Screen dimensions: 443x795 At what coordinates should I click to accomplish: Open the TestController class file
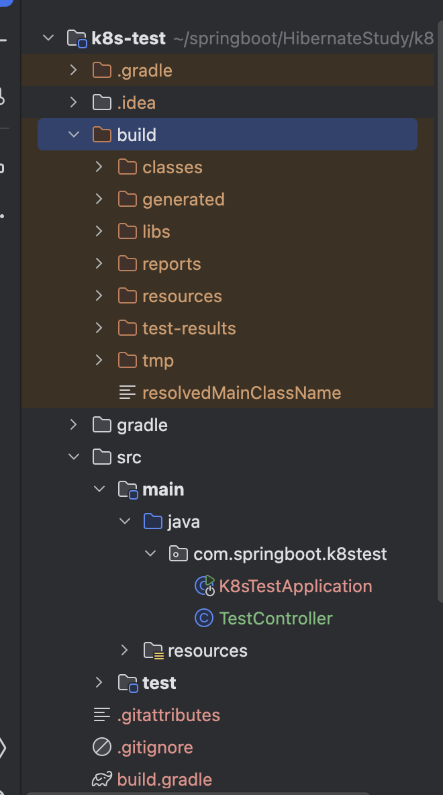tap(275, 618)
